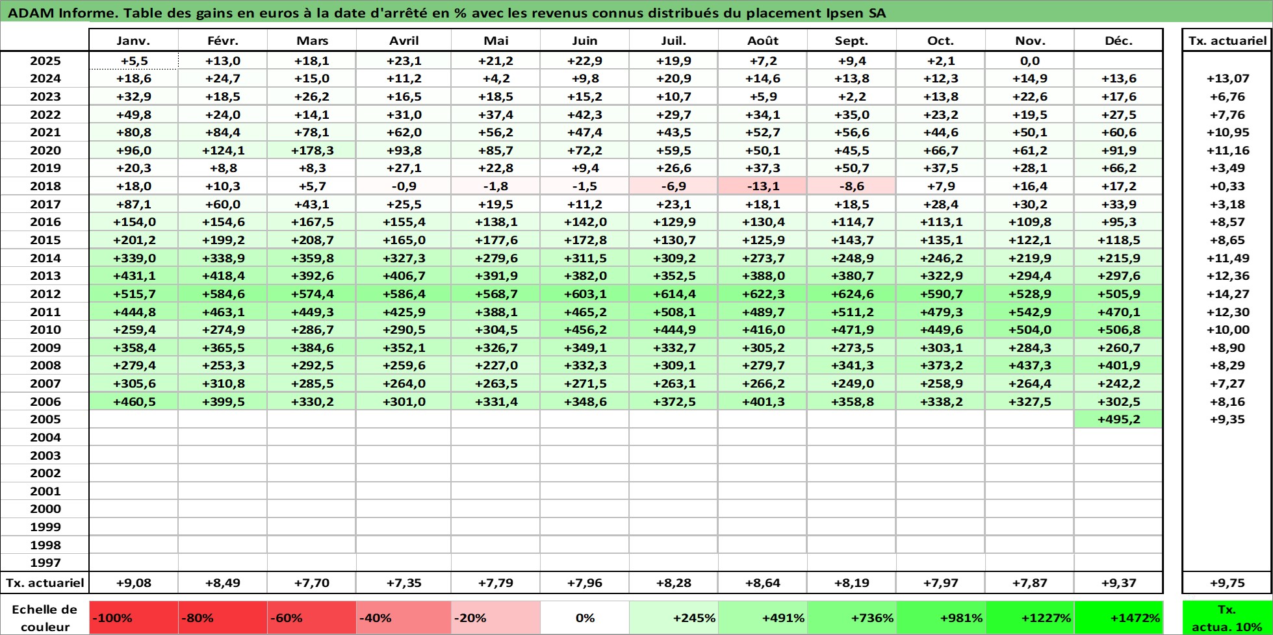Click the 2005 row year label

[x=45, y=419]
